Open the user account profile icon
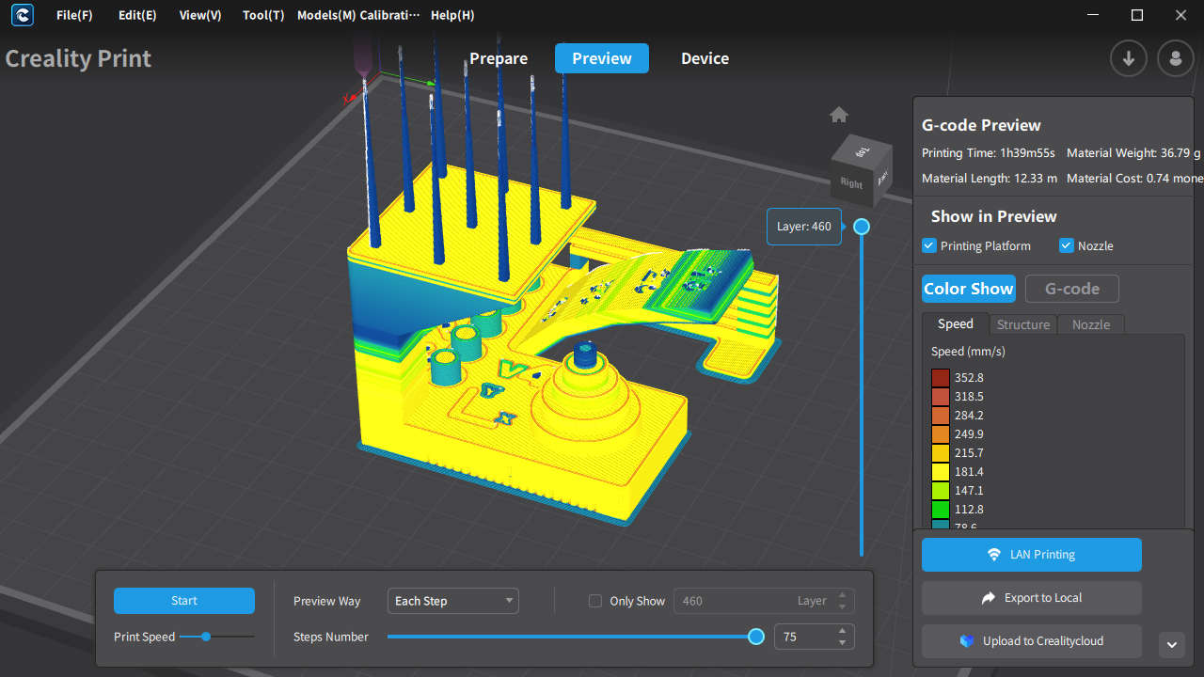1204x677 pixels. pyautogui.click(x=1175, y=58)
